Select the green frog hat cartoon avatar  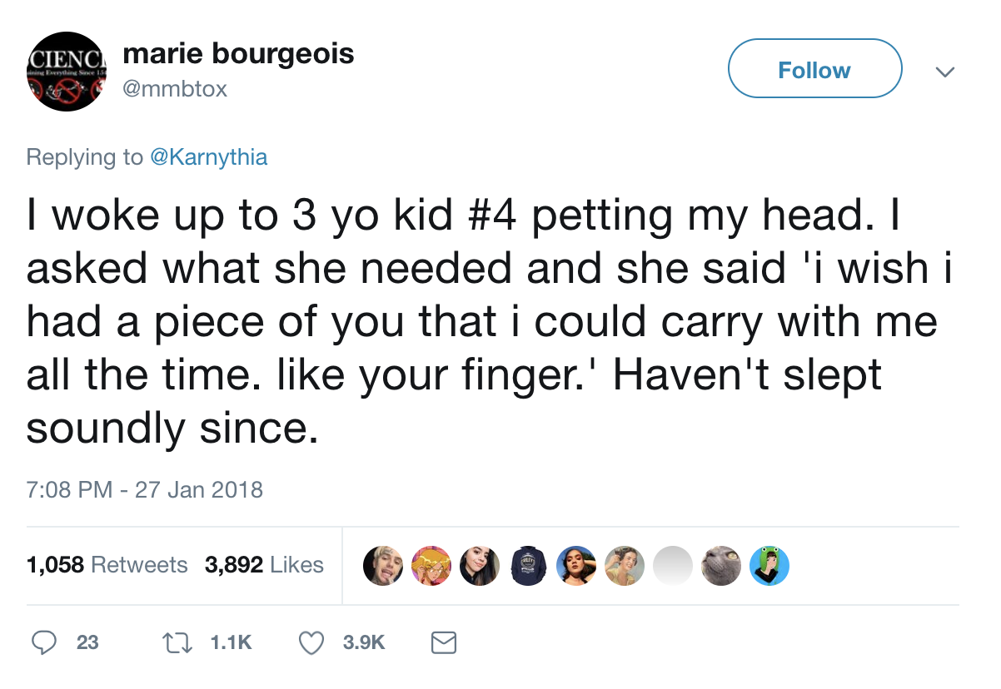click(x=769, y=566)
